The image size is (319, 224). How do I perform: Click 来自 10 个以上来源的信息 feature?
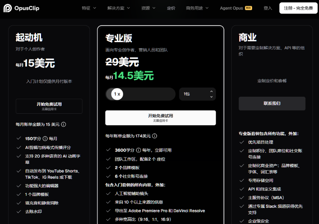[139, 202]
